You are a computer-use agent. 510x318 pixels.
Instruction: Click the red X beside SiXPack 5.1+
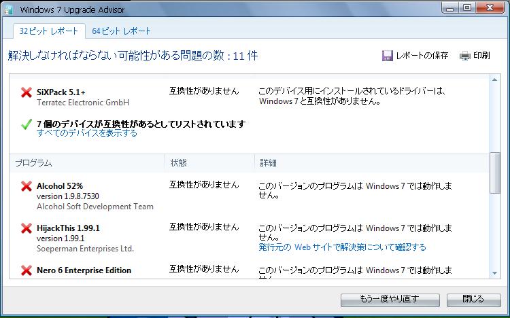click(x=27, y=92)
